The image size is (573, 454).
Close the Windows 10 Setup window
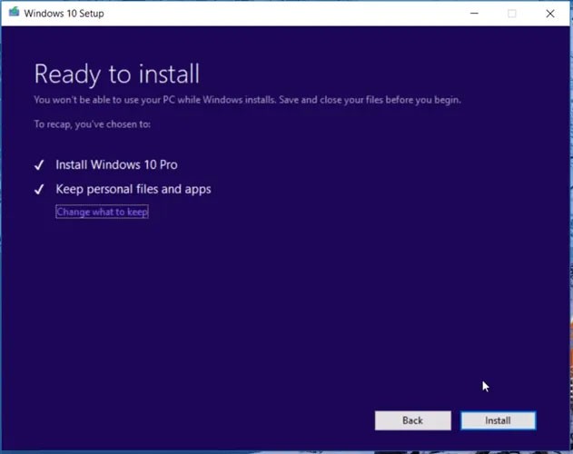pyautogui.click(x=550, y=14)
